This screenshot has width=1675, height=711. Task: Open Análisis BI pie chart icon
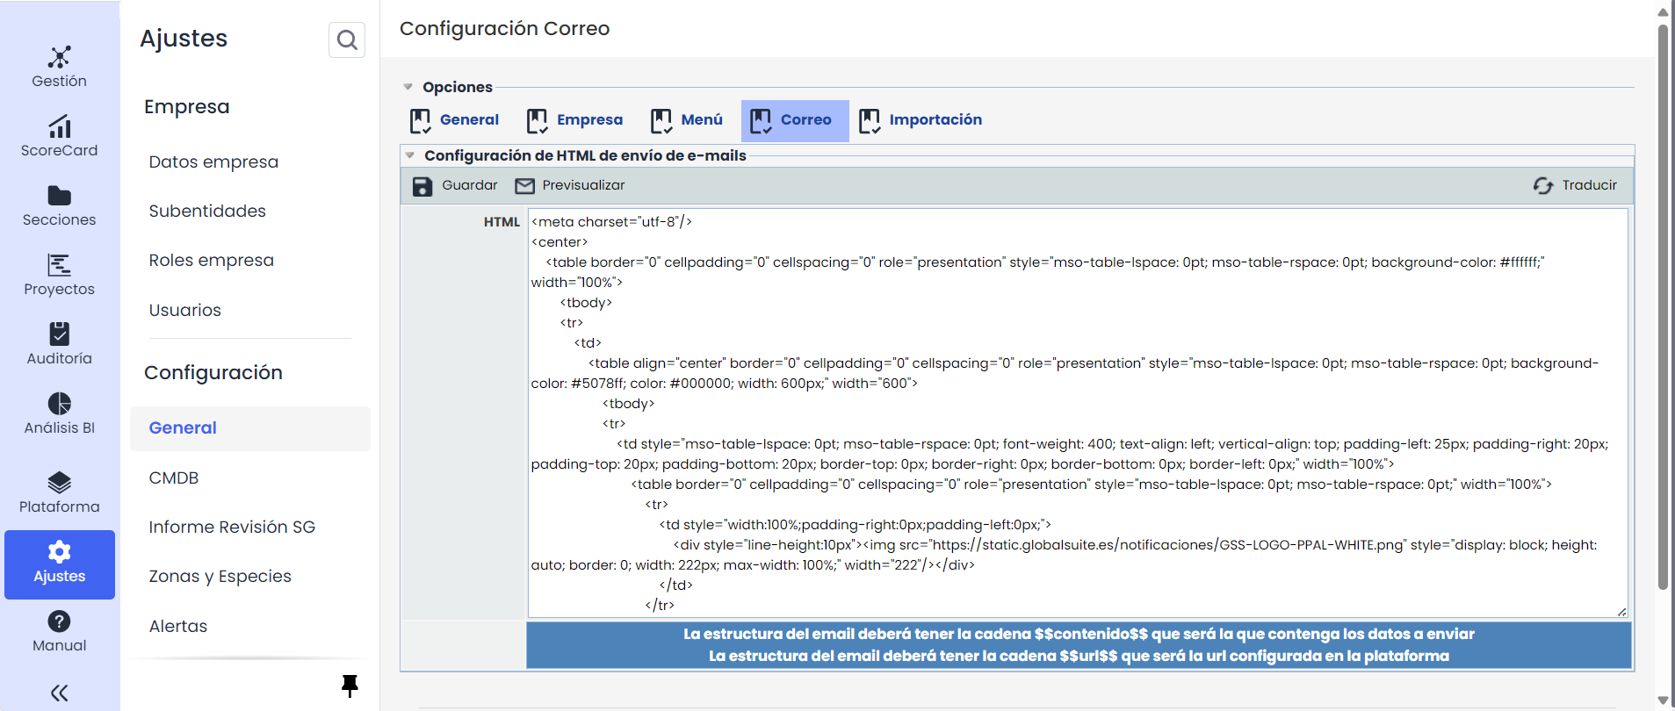click(x=59, y=404)
